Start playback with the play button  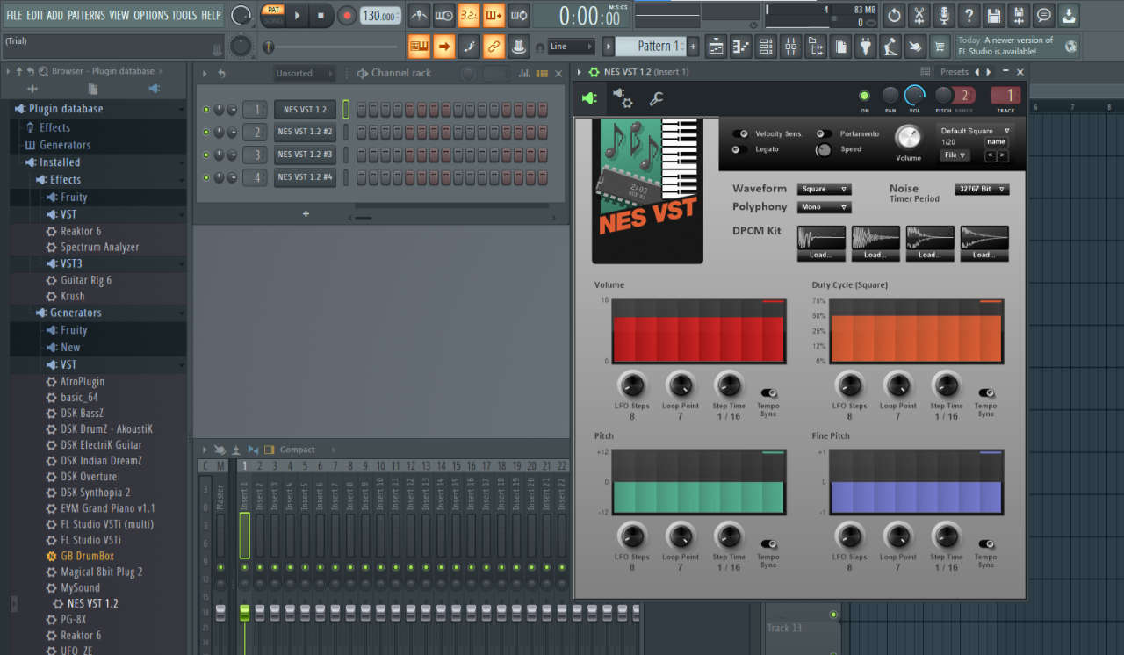(298, 15)
